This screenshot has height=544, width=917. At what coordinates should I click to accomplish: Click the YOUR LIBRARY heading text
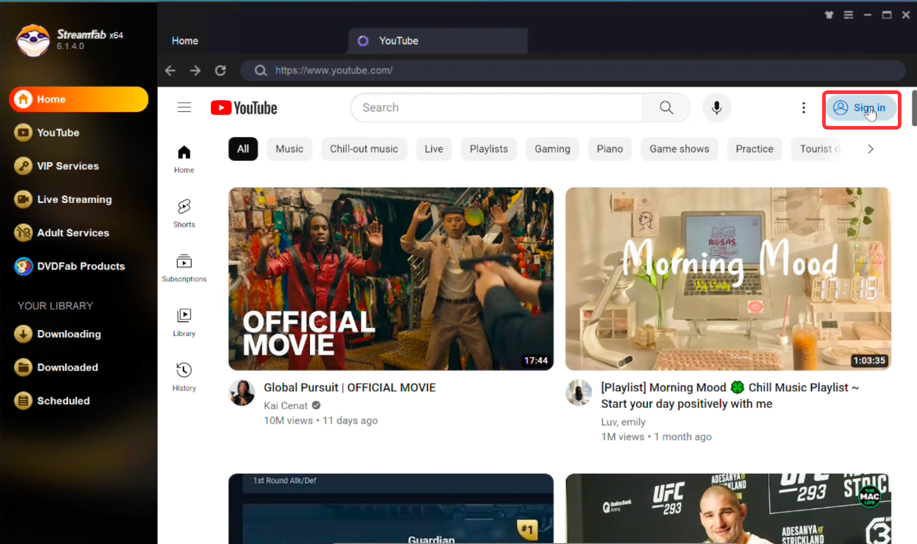[55, 305]
